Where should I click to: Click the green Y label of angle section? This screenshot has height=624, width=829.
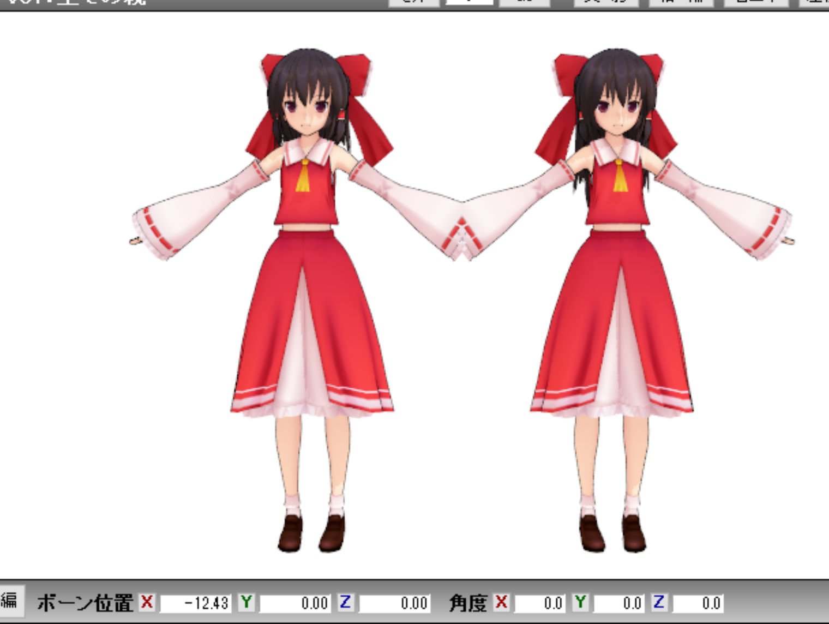(x=580, y=602)
